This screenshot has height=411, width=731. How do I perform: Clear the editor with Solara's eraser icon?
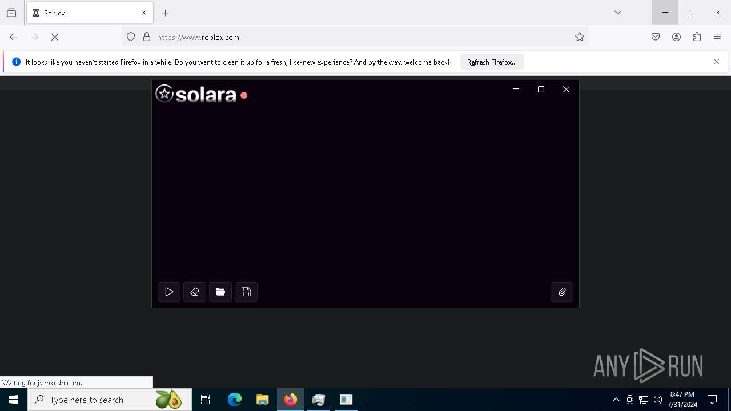(x=195, y=292)
